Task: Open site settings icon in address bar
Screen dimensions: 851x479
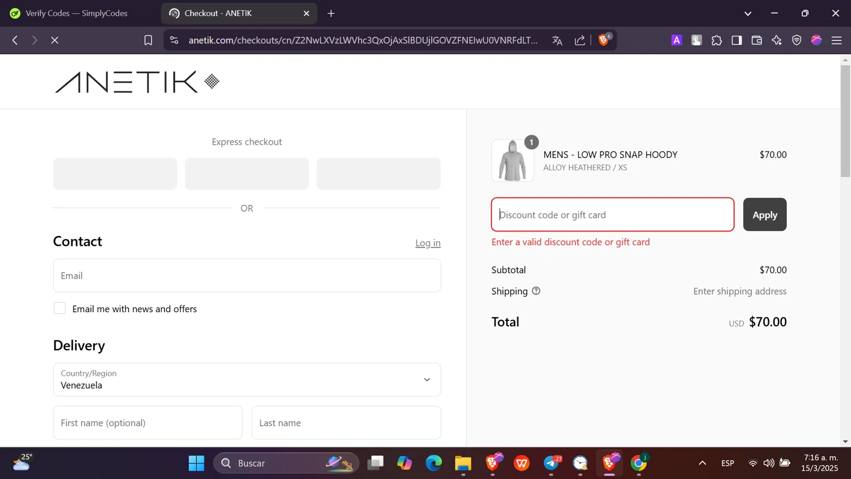Action: tap(174, 40)
